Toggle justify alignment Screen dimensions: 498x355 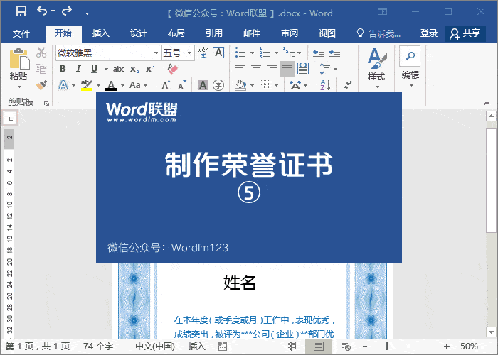click(287, 69)
